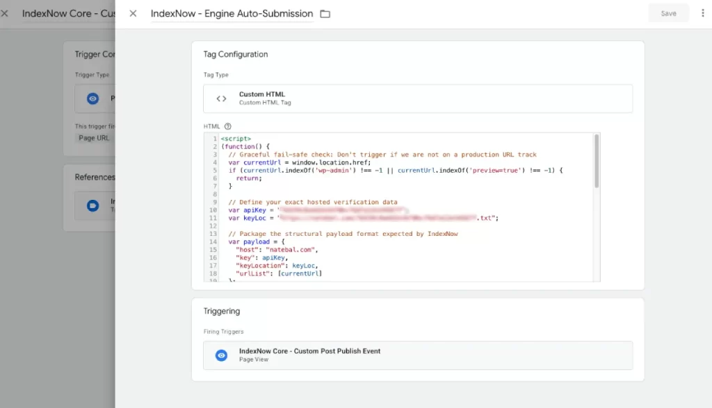The width and height of the screenshot is (712, 408).
Task: Click the trigger type eye icon in background panel
Action: tap(92, 99)
